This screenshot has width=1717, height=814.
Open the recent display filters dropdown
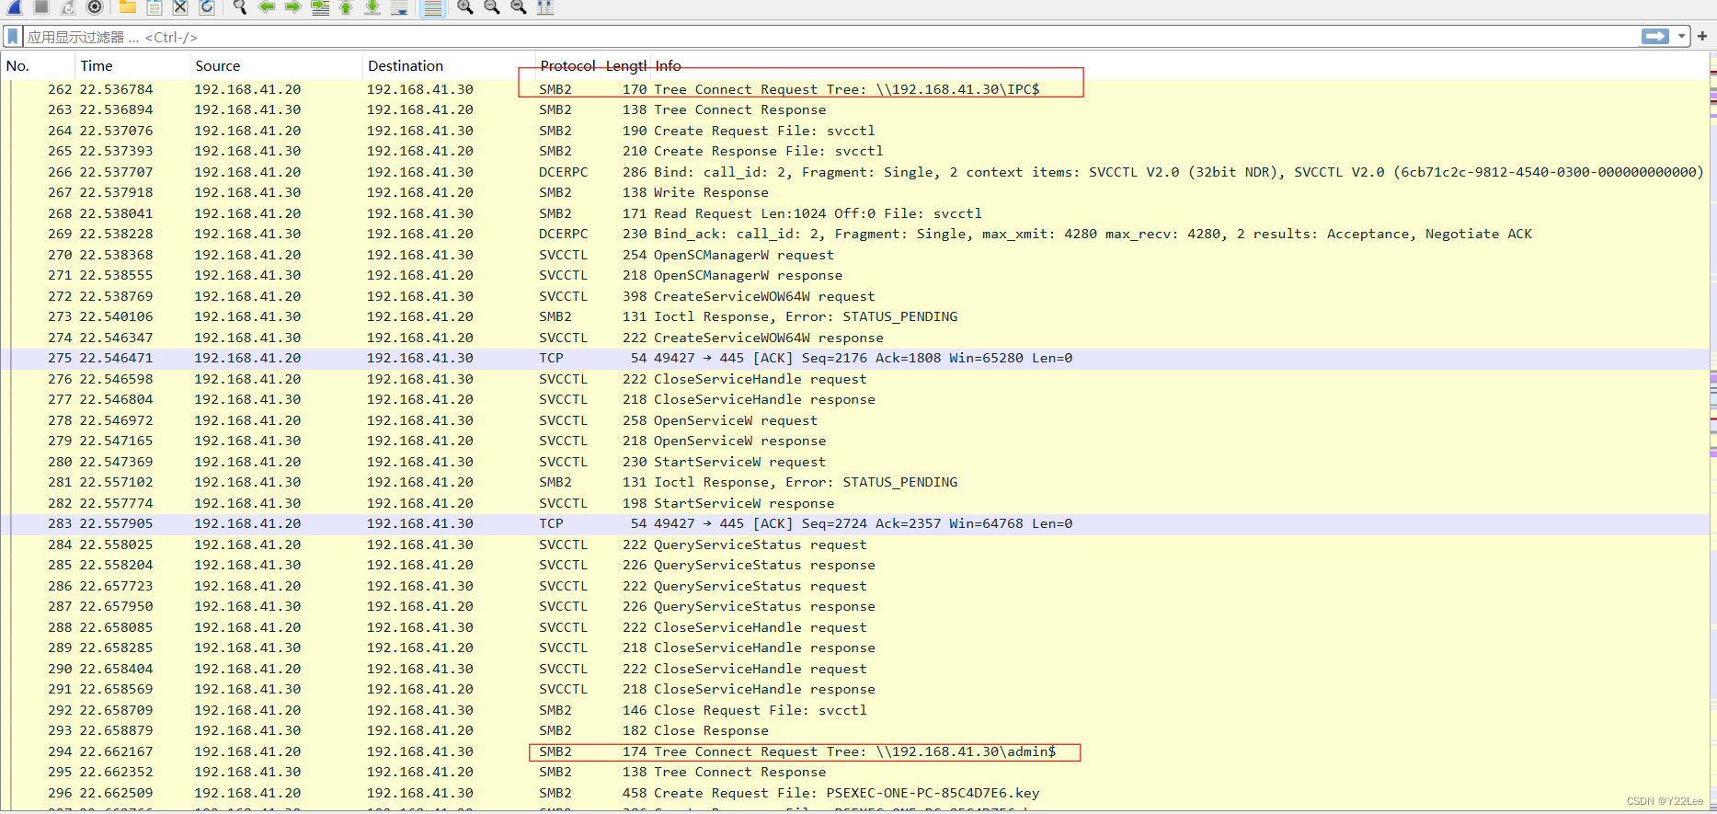(1682, 37)
